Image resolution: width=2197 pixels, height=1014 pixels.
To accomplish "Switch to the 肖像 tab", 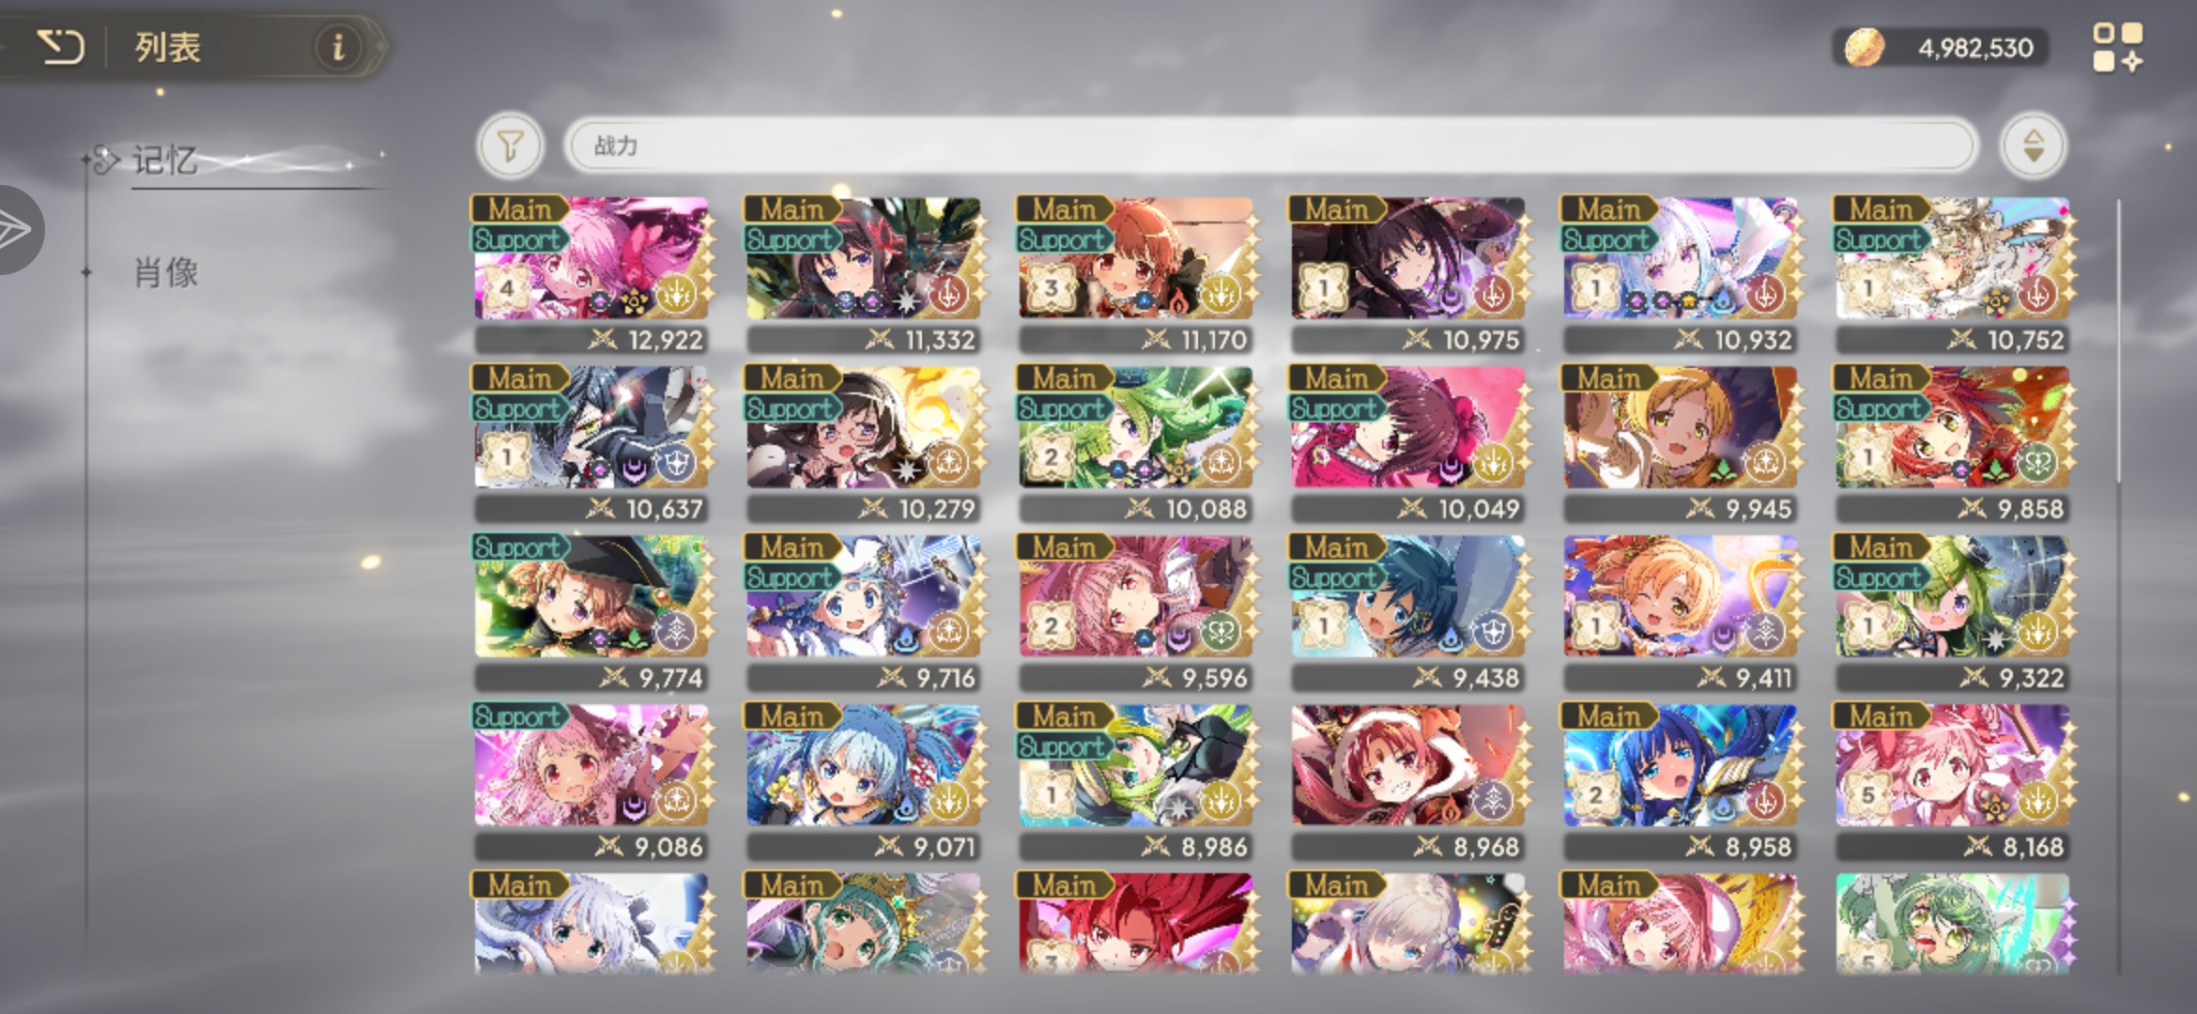I will 166,273.
